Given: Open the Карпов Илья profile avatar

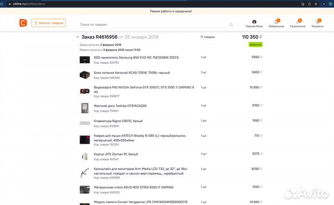Looking at the screenshot, I should (254, 22).
